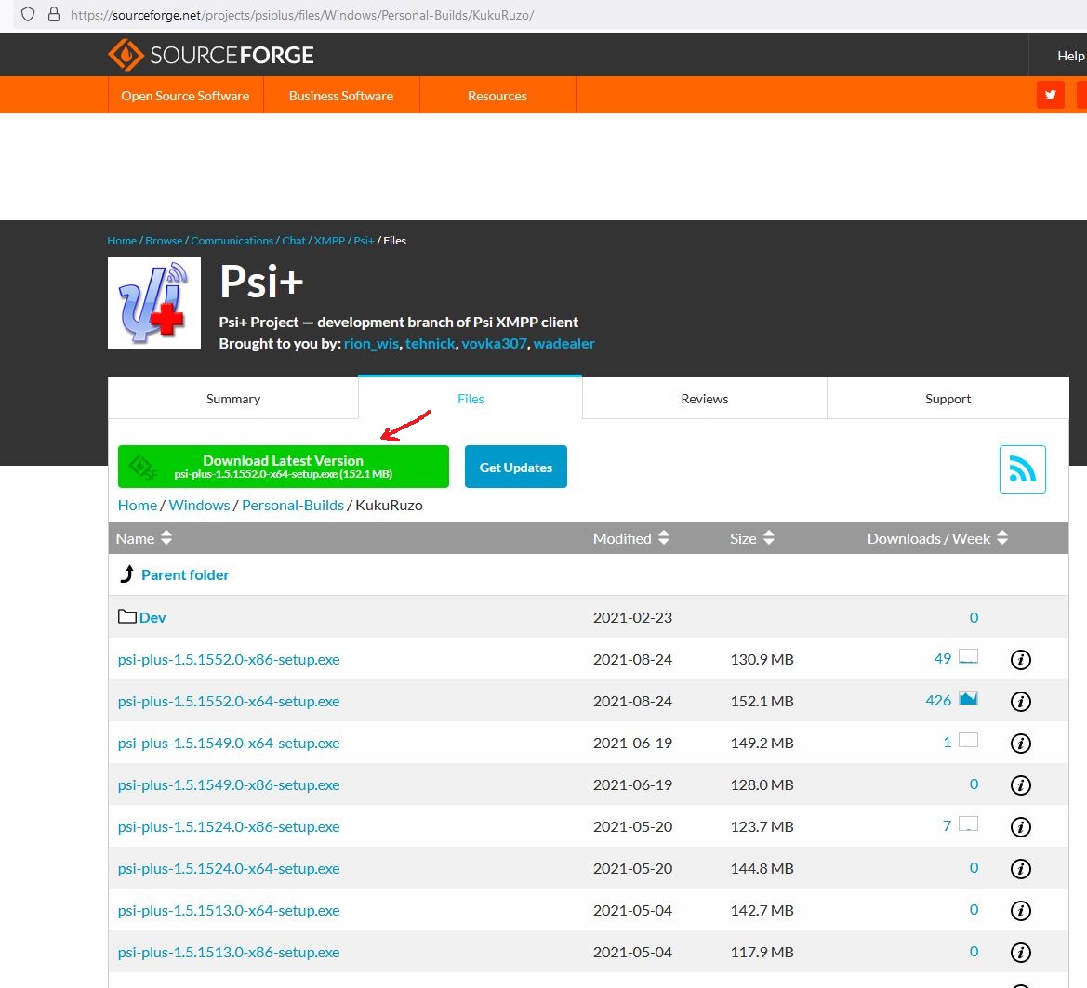This screenshot has height=988, width=1087.
Task: Click the SourceForge logo
Action: point(211,55)
